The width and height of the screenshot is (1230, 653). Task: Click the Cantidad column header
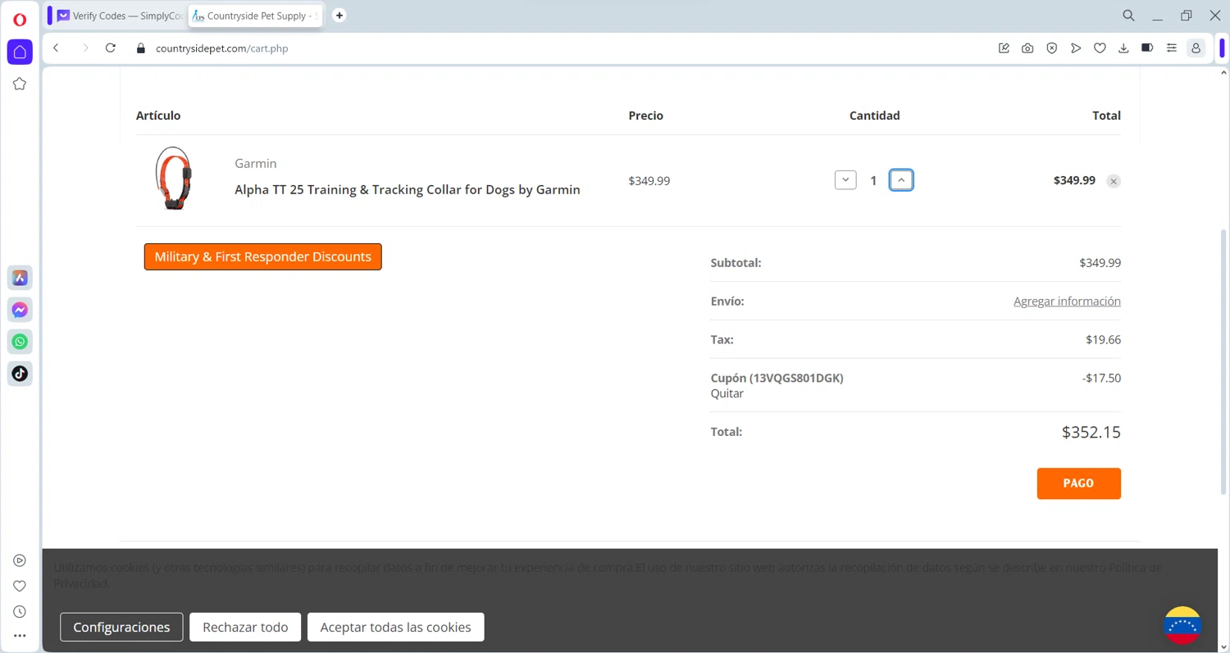[874, 116]
